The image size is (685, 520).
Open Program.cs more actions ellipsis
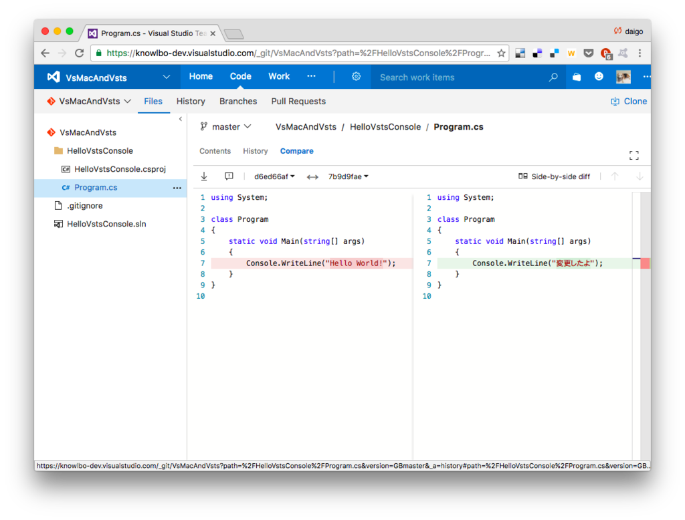177,188
